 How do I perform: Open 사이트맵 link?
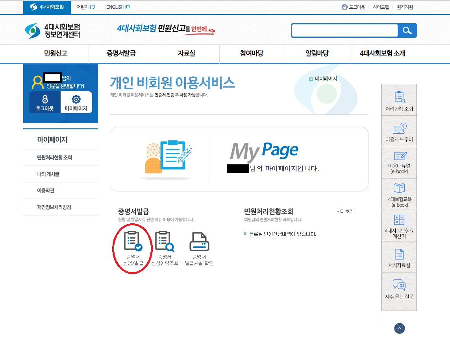click(381, 7)
